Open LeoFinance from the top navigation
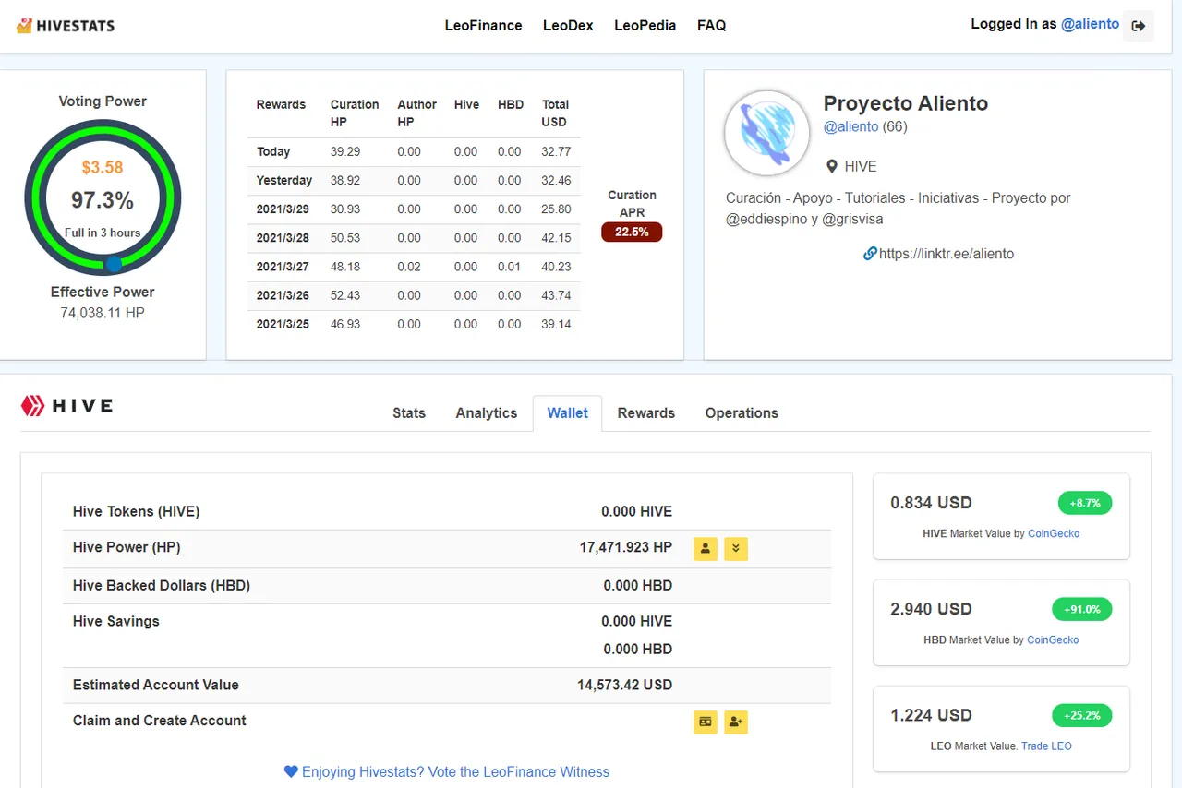This screenshot has height=788, width=1182. click(x=484, y=26)
